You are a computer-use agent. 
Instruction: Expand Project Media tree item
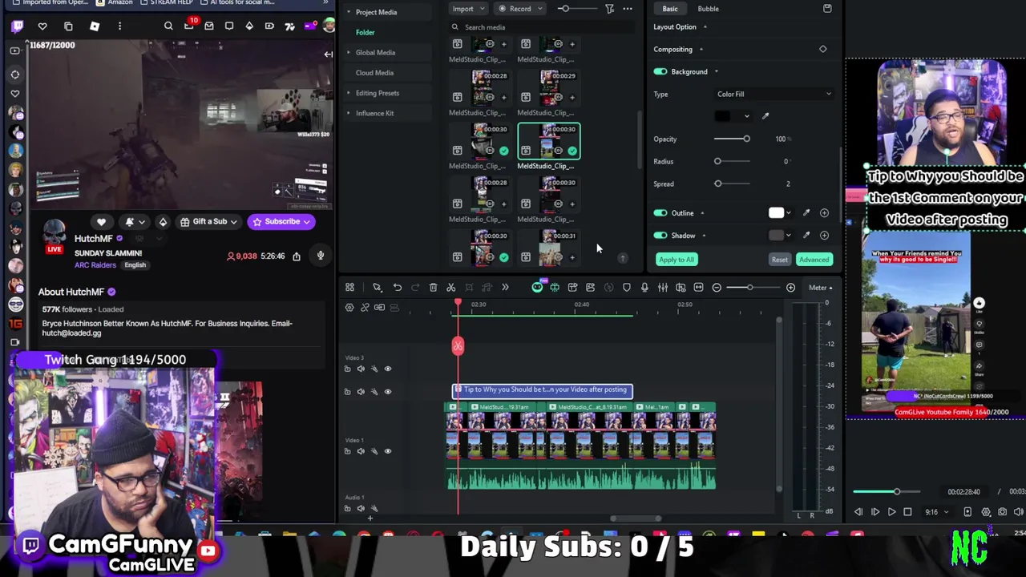point(349,12)
